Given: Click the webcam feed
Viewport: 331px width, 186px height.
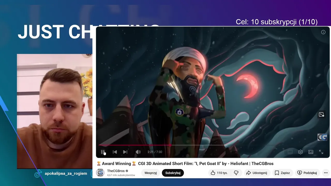Looking at the screenshot, I should pyautogui.click(x=55, y=111).
